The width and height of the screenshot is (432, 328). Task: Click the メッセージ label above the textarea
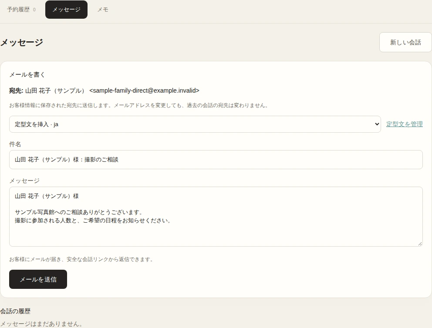tap(24, 181)
